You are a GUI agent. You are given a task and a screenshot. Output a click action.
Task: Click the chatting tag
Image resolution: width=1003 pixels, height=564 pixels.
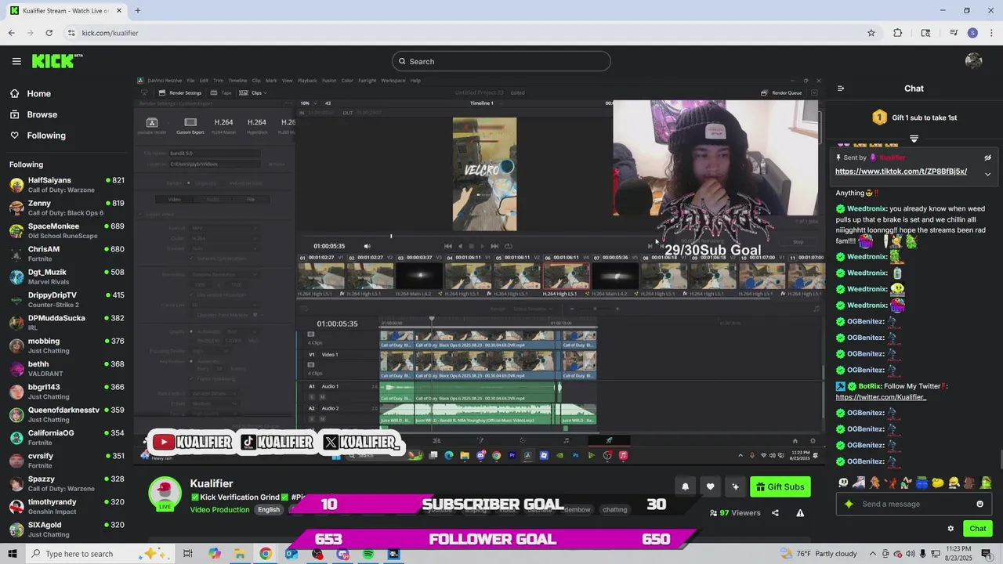point(614,509)
